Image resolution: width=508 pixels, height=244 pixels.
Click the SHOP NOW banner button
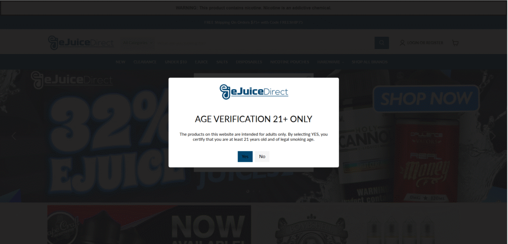pyautogui.click(x=426, y=99)
